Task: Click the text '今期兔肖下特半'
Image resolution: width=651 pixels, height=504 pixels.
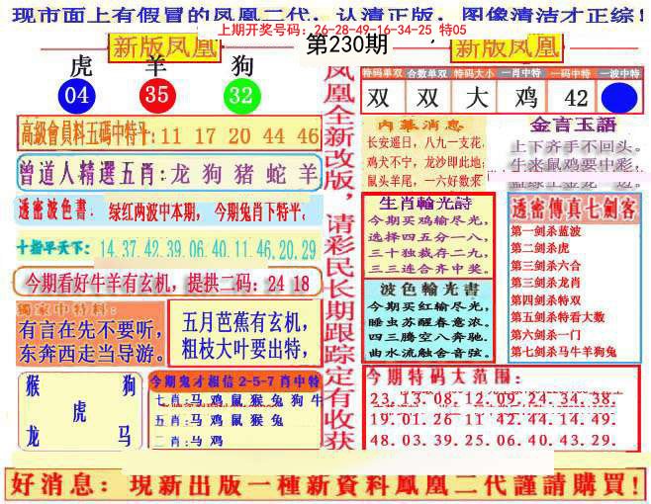Action: [x=260, y=211]
